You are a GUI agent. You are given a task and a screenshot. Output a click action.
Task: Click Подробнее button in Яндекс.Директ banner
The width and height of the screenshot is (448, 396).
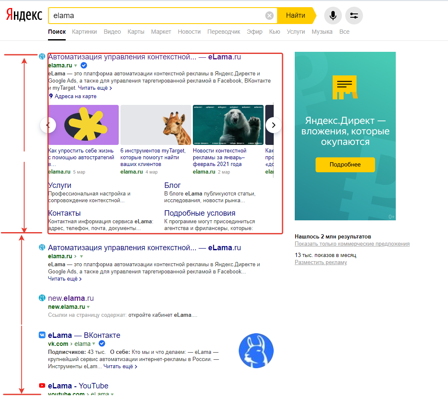click(345, 165)
